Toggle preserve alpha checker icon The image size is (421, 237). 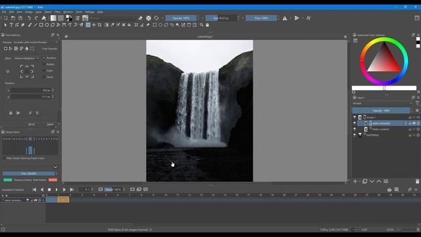(149, 18)
